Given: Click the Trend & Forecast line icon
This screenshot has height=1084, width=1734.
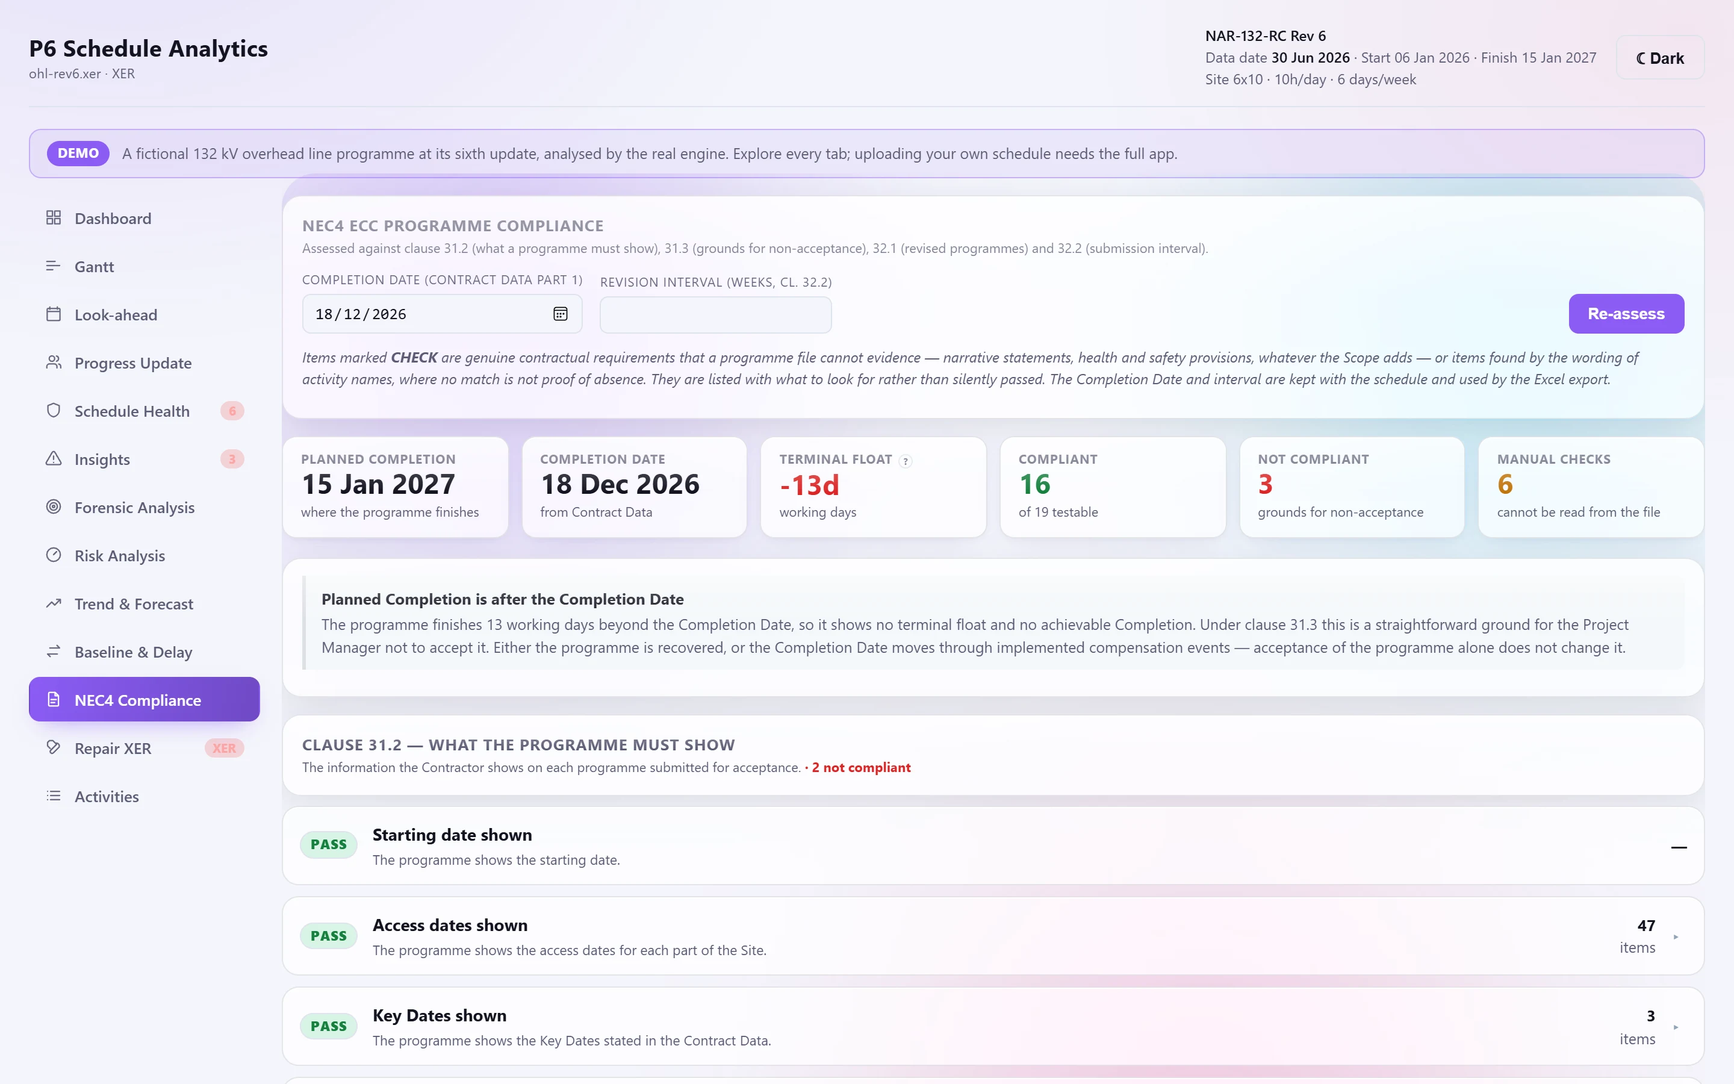Looking at the screenshot, I should pos(54,603).
